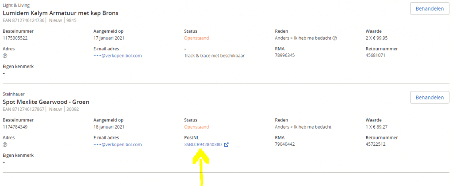The height and width of the screenshot is (186, 453).
Task: Click the help icon beside first return's reason
Action: (335, 38)
